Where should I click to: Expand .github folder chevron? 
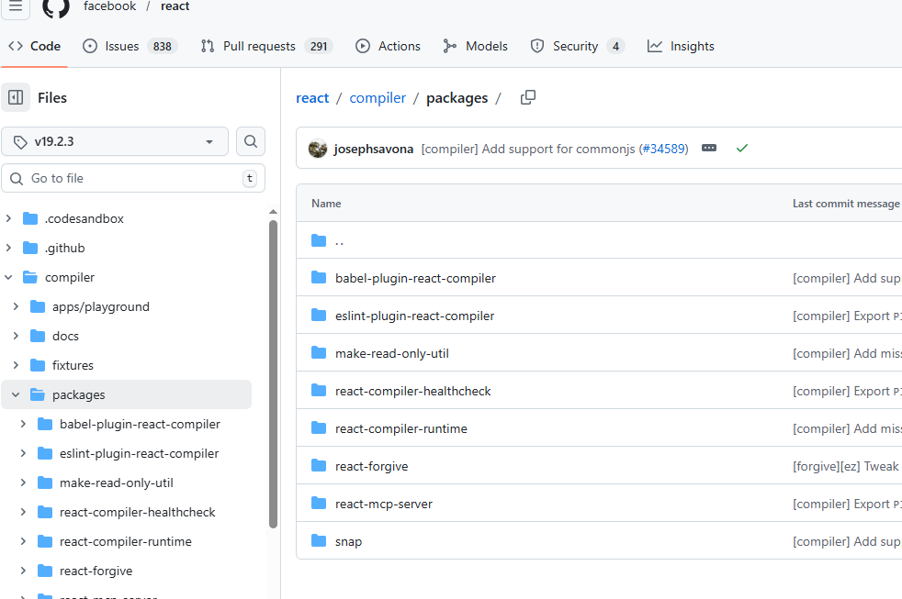point(8,248)
